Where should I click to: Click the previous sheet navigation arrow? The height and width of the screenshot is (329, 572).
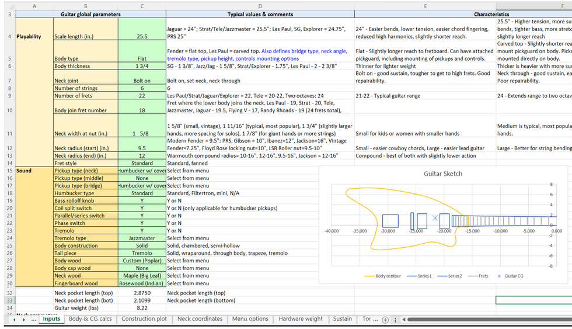15,320
